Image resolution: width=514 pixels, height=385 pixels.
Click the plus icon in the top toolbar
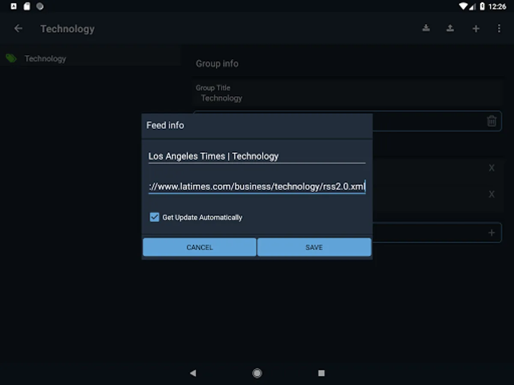coord(475,29)
